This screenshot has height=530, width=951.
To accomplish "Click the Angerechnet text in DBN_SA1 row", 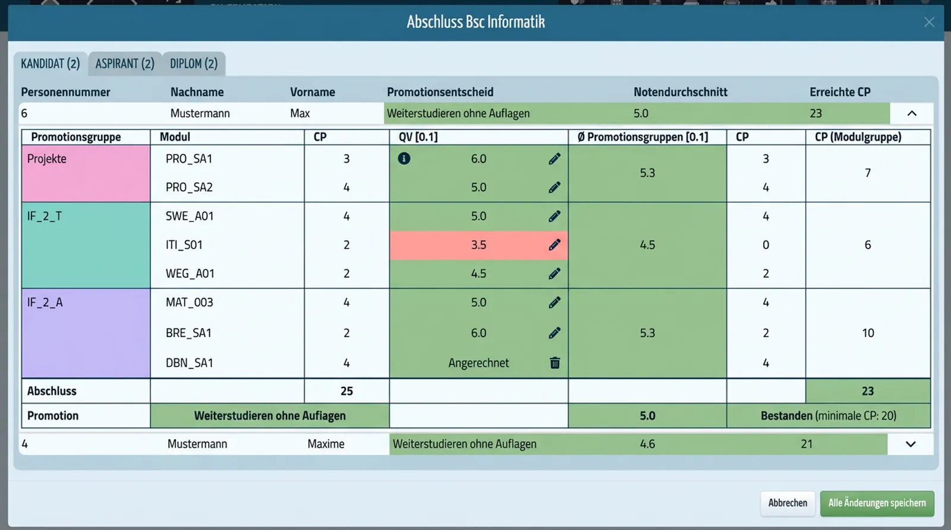I will point(478,363).
